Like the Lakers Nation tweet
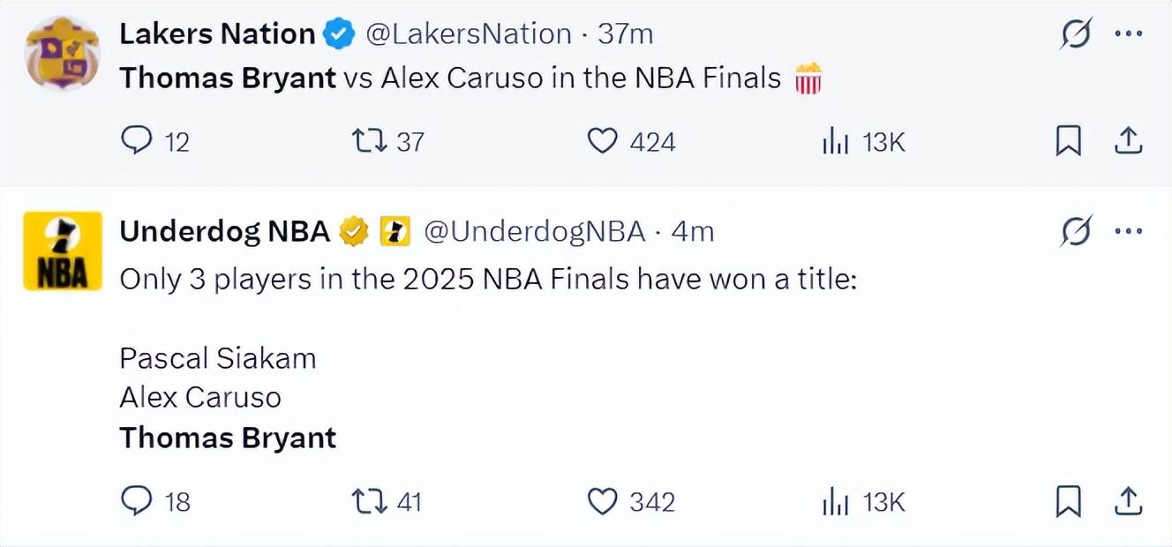Image resolution: width=1172 pixels, height=547 pixels. click(x=603, y=141)
